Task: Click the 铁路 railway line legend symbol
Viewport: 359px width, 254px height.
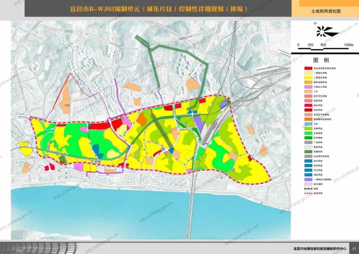Action: [x=308, y=189]
